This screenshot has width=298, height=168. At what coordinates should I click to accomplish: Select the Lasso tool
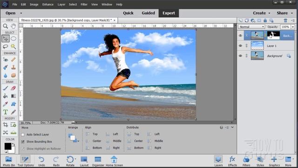(5, 47)
